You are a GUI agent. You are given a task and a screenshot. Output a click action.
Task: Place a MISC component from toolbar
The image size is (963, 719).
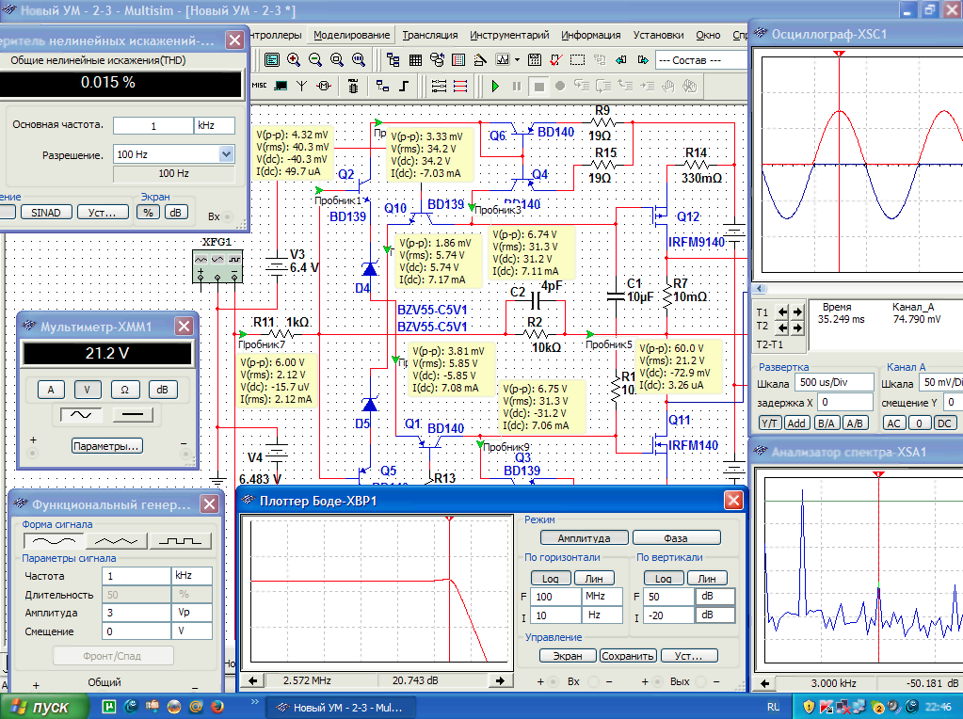[259, 86]
